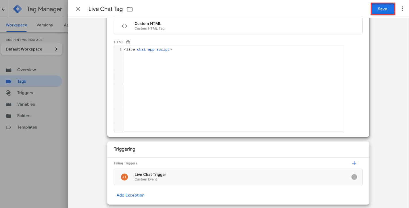Add a firing trigger with plus icon

click(354, 163)
